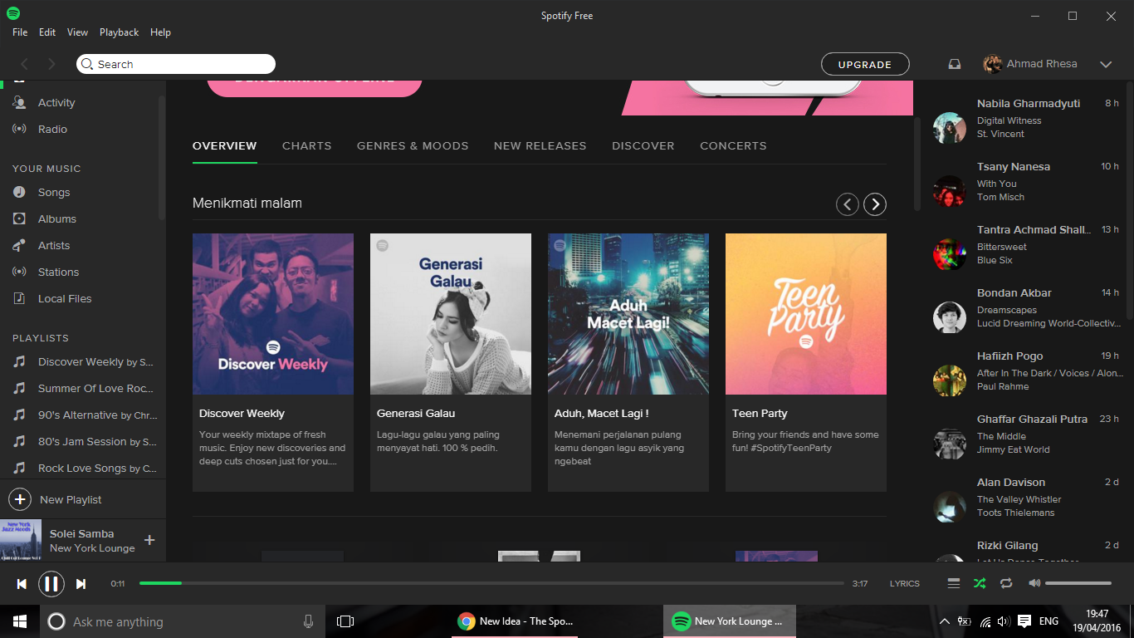Screen dimensions: 1134x638
Task: Open the Activity sidebar icon
Action: tap(19, 102)
